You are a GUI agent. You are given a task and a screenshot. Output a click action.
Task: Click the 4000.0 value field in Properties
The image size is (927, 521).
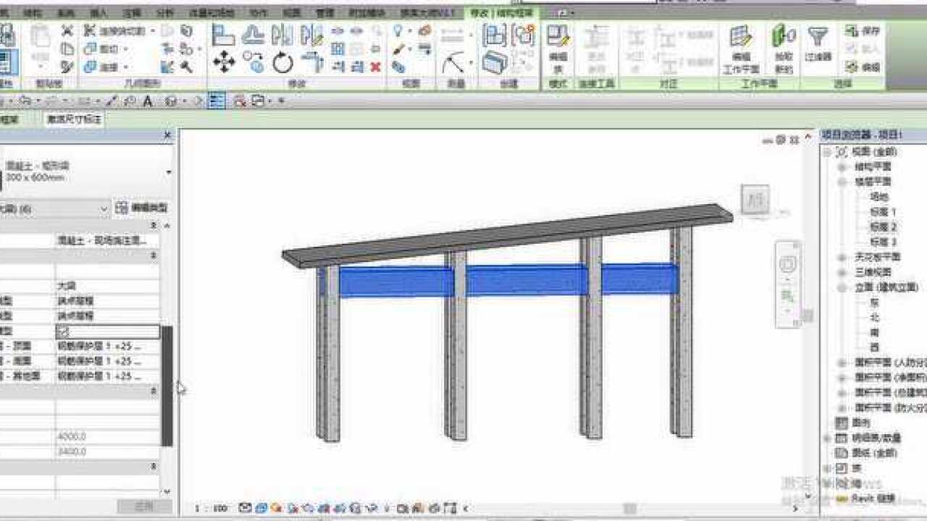point(107,437)
